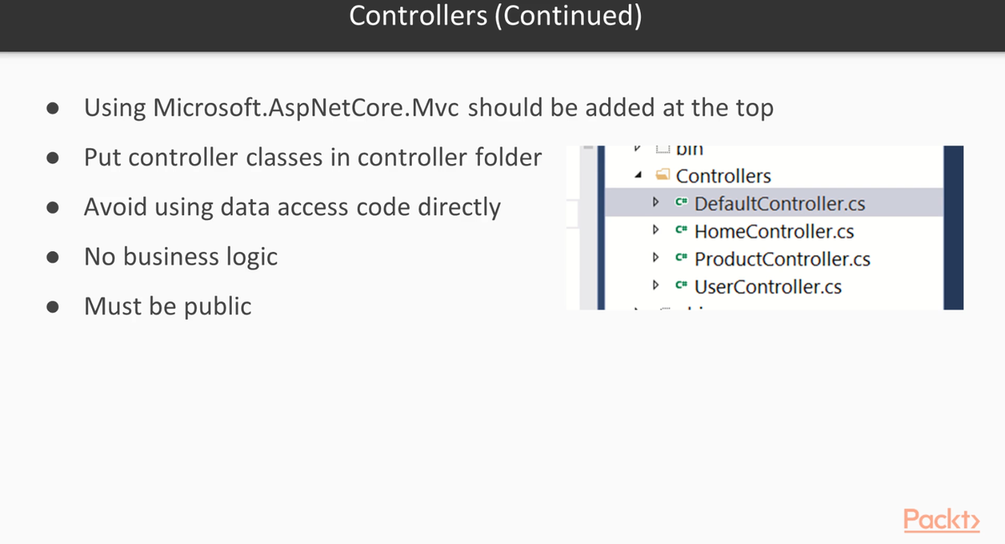Select the Controllers folder label
1005x544 pixels.
pyautogui.click(x=723, y=176)
